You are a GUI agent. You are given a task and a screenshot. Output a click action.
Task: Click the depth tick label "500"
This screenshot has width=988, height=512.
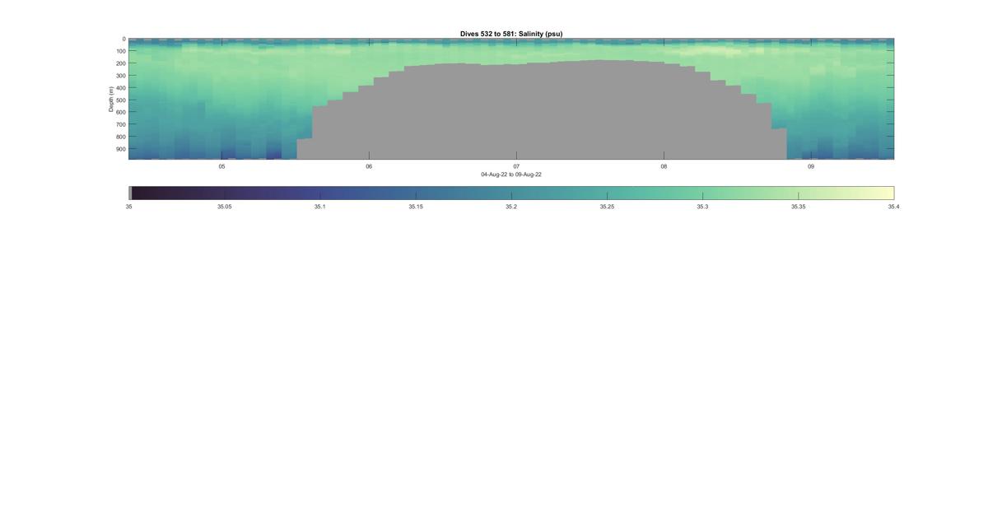[120, 100]
